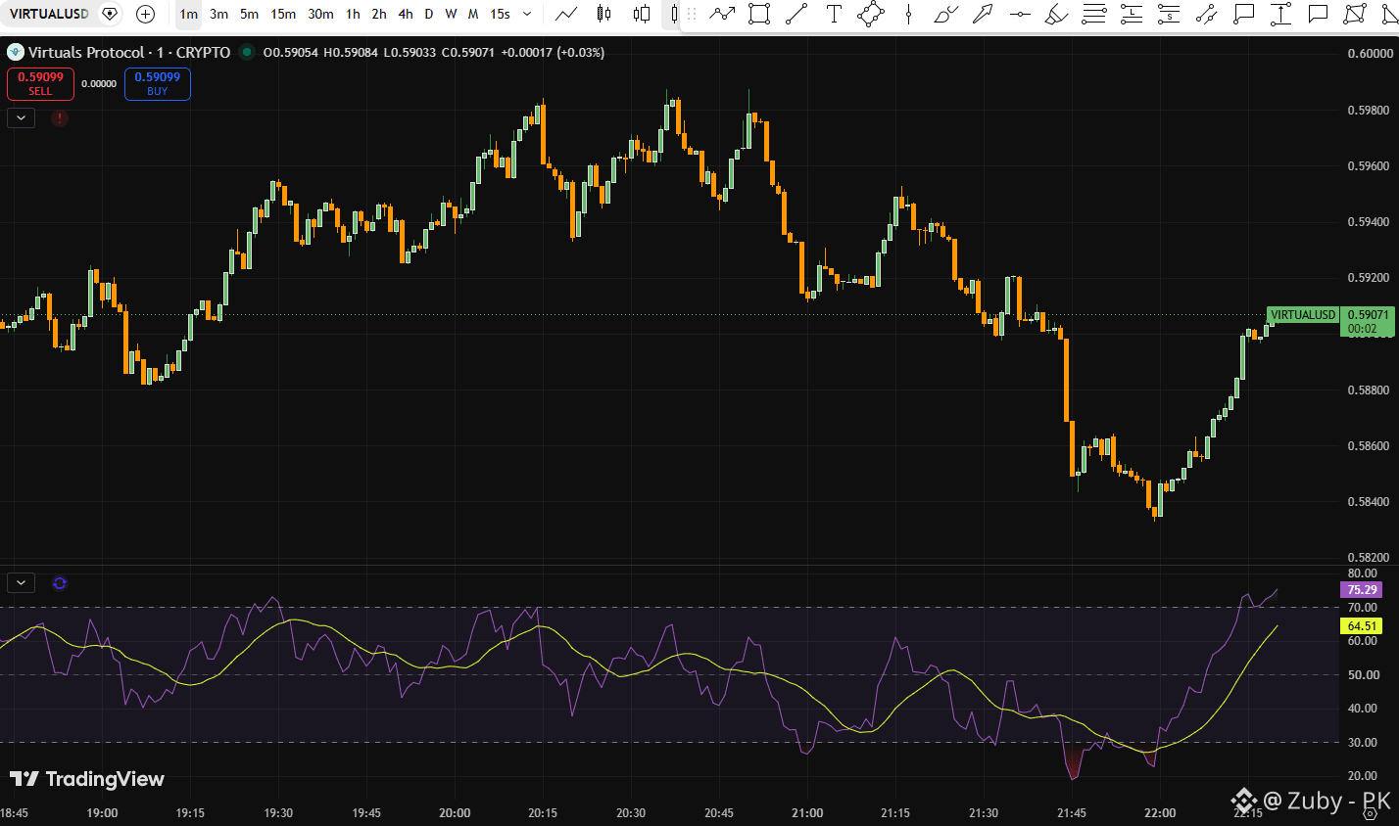
Task: Click the Virtuals Protocol logo in legend
Action: tap(15, 53)
